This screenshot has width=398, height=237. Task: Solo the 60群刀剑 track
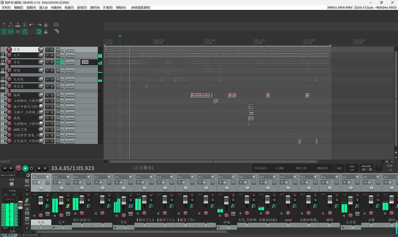(x=52, y=130)
